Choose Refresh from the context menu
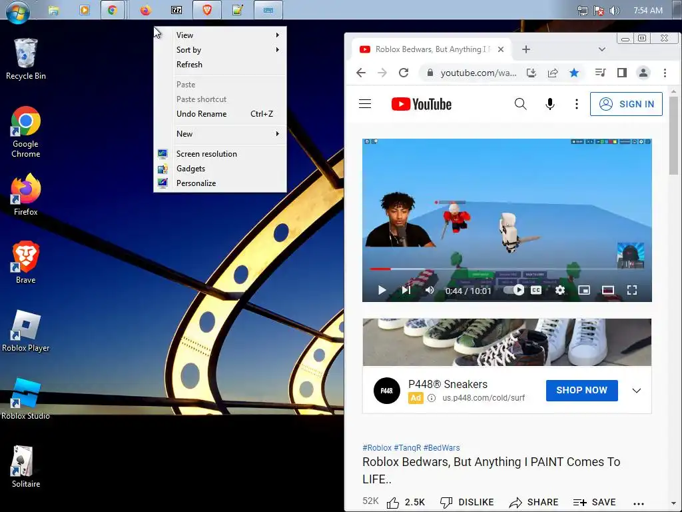 click(x=220, y=65)
